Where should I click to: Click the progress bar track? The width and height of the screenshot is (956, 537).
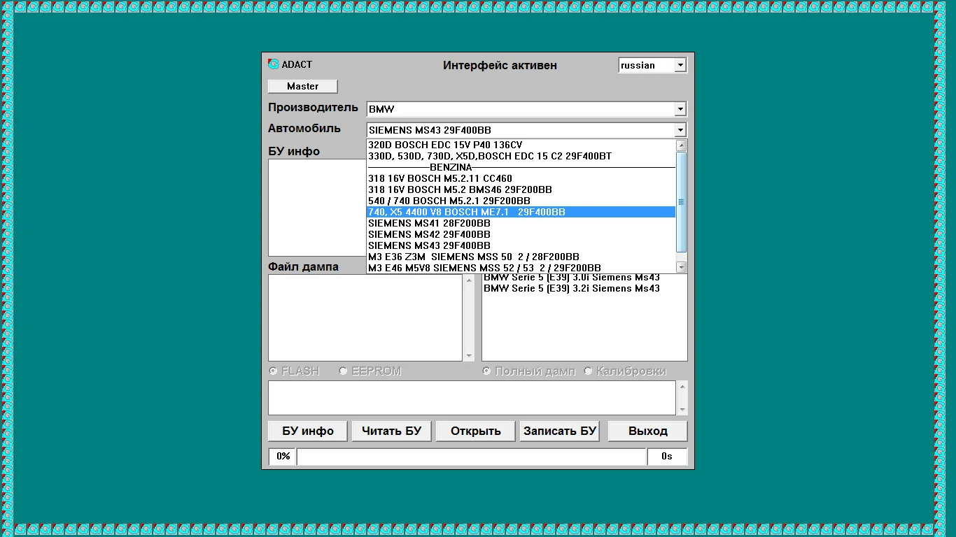pos(472,457)
